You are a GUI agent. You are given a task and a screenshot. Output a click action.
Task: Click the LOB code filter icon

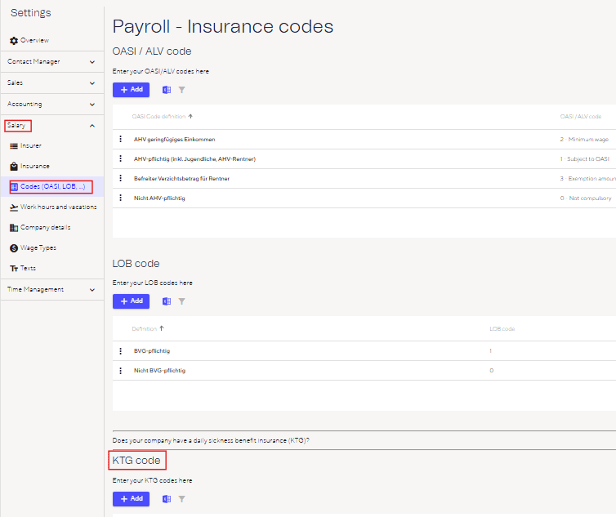[x=182, y=301]
